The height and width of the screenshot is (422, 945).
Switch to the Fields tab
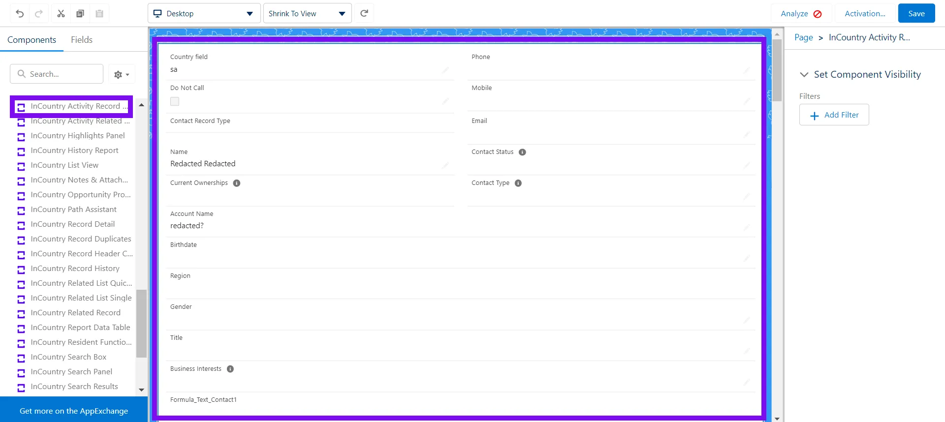point(82,40)
